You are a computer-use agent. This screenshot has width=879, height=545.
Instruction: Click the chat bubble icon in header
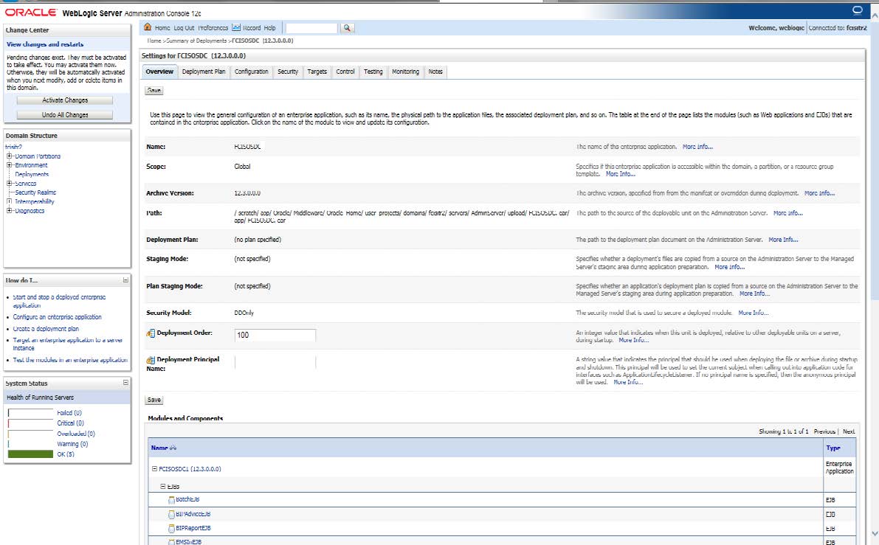857,10
